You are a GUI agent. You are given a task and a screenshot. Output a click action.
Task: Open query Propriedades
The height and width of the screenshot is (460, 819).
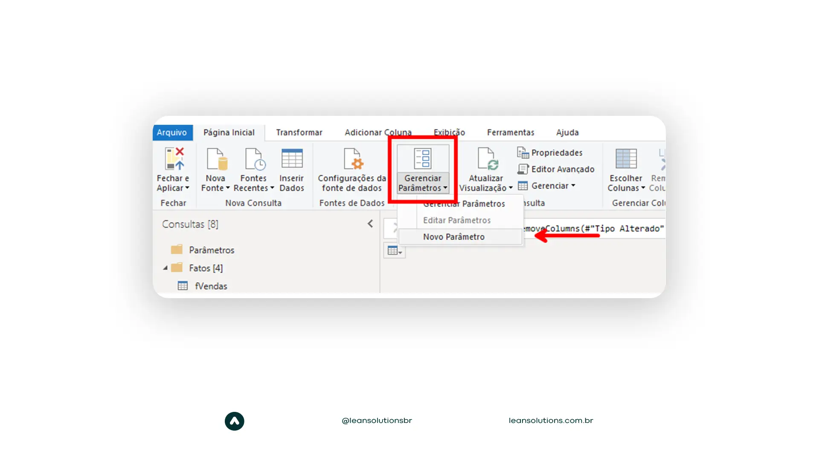pos(550,152)
